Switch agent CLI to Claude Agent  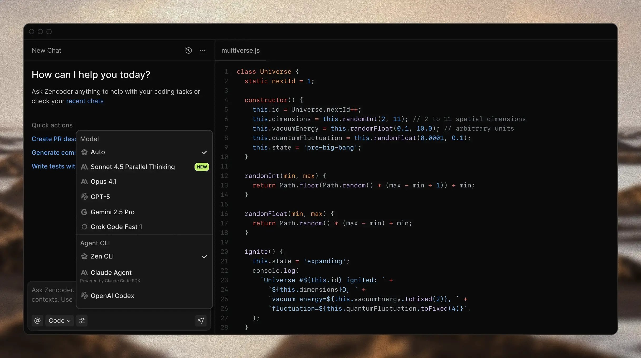tap(111, 272)
